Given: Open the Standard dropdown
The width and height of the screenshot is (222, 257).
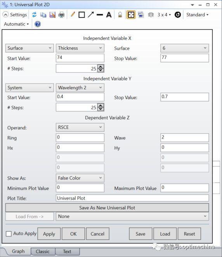Looking at the screenshot, I should click(x=198, y=15).
